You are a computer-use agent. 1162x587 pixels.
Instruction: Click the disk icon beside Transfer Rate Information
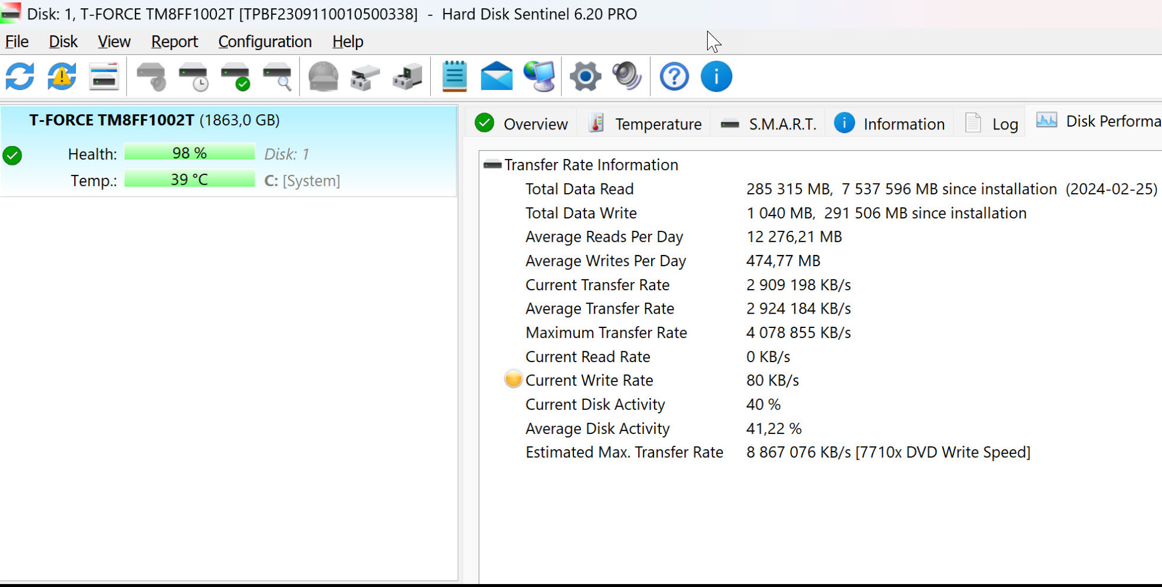492,165
